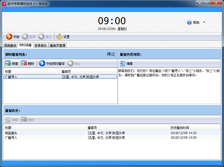Click the 停止 stop icon in main toolbar
Image resolution: width=224 pixels, height=167 pixels.
pyautogui.click(x=41, y=37)
